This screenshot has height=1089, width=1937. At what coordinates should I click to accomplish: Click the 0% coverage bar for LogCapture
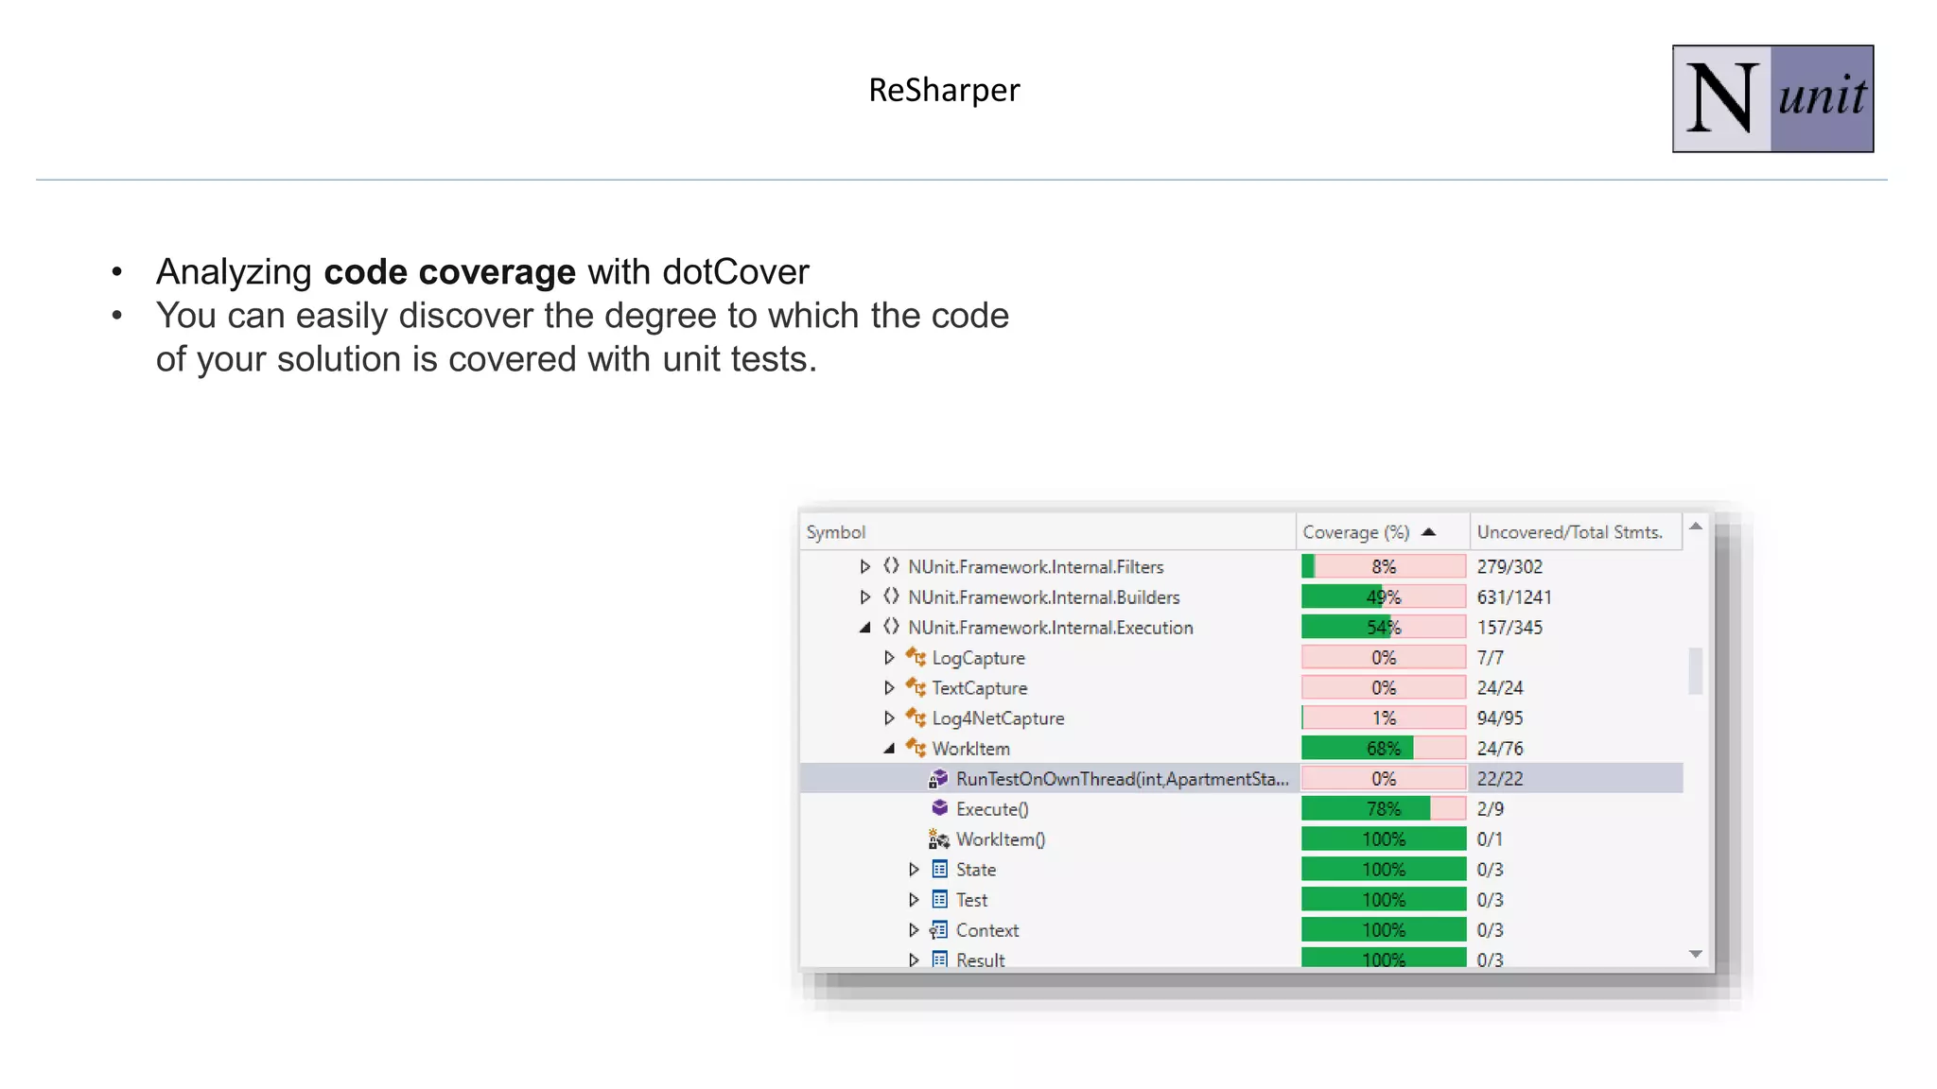click(x=1384, y=657)
